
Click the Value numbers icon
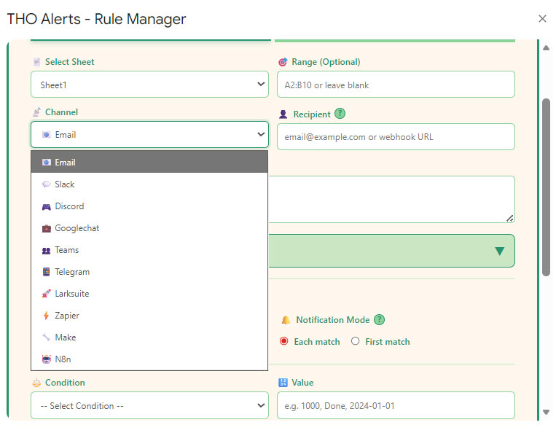coord(283,382)
